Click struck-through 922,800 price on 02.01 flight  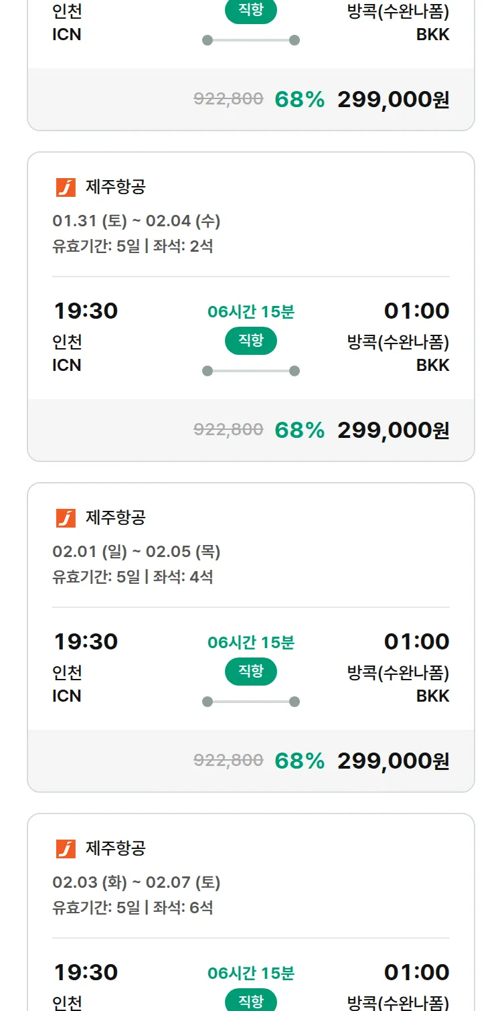click(228, 760)
